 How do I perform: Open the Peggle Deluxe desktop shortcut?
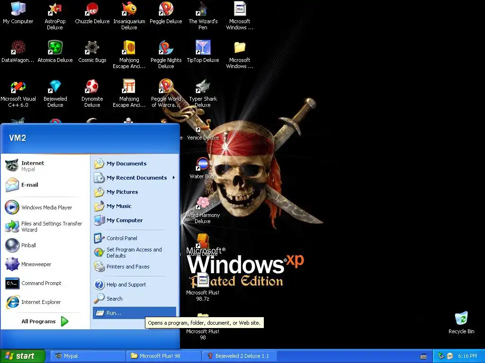(166, 13)
